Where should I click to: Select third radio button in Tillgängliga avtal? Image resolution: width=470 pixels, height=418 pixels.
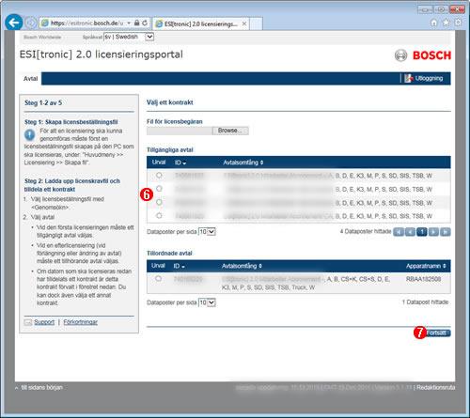pos(159,202)
